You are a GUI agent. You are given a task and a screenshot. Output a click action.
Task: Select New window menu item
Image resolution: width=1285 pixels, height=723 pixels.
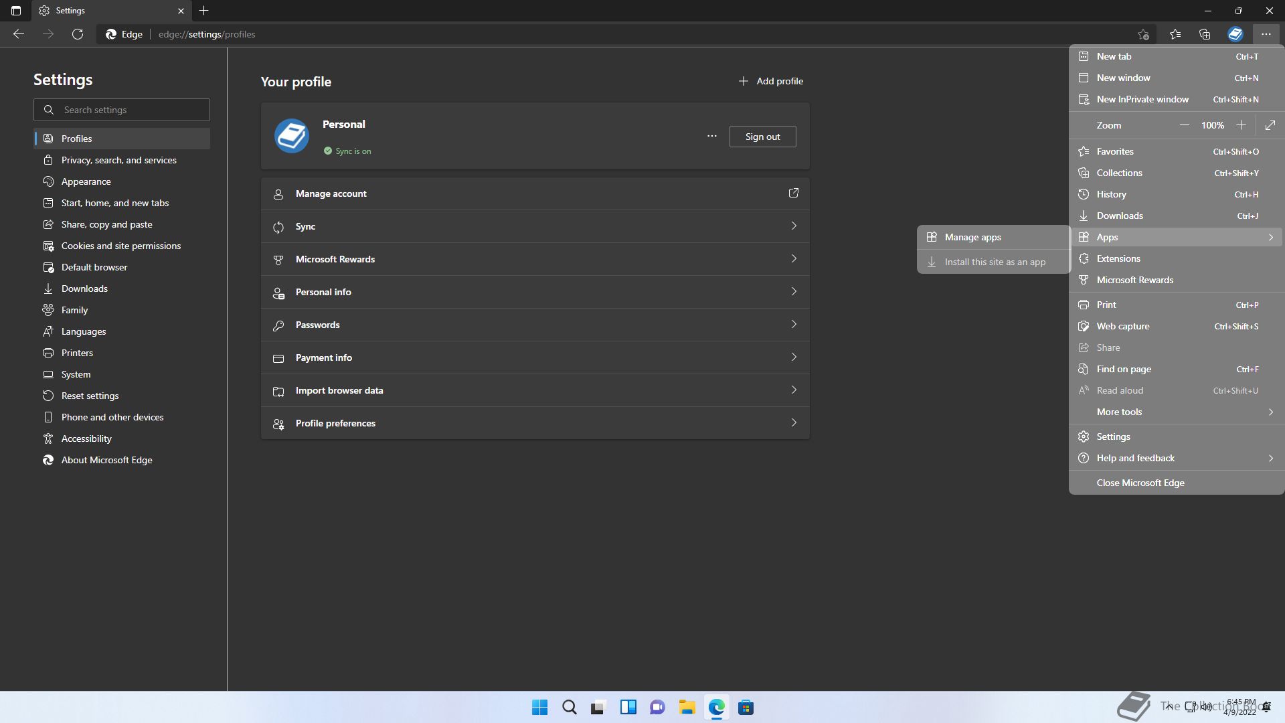(x=1177, y=78)
